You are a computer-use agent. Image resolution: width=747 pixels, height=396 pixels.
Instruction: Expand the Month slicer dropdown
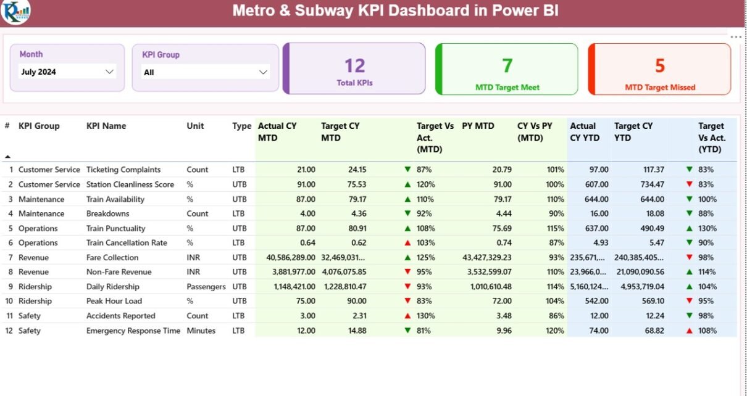(109, 72)
